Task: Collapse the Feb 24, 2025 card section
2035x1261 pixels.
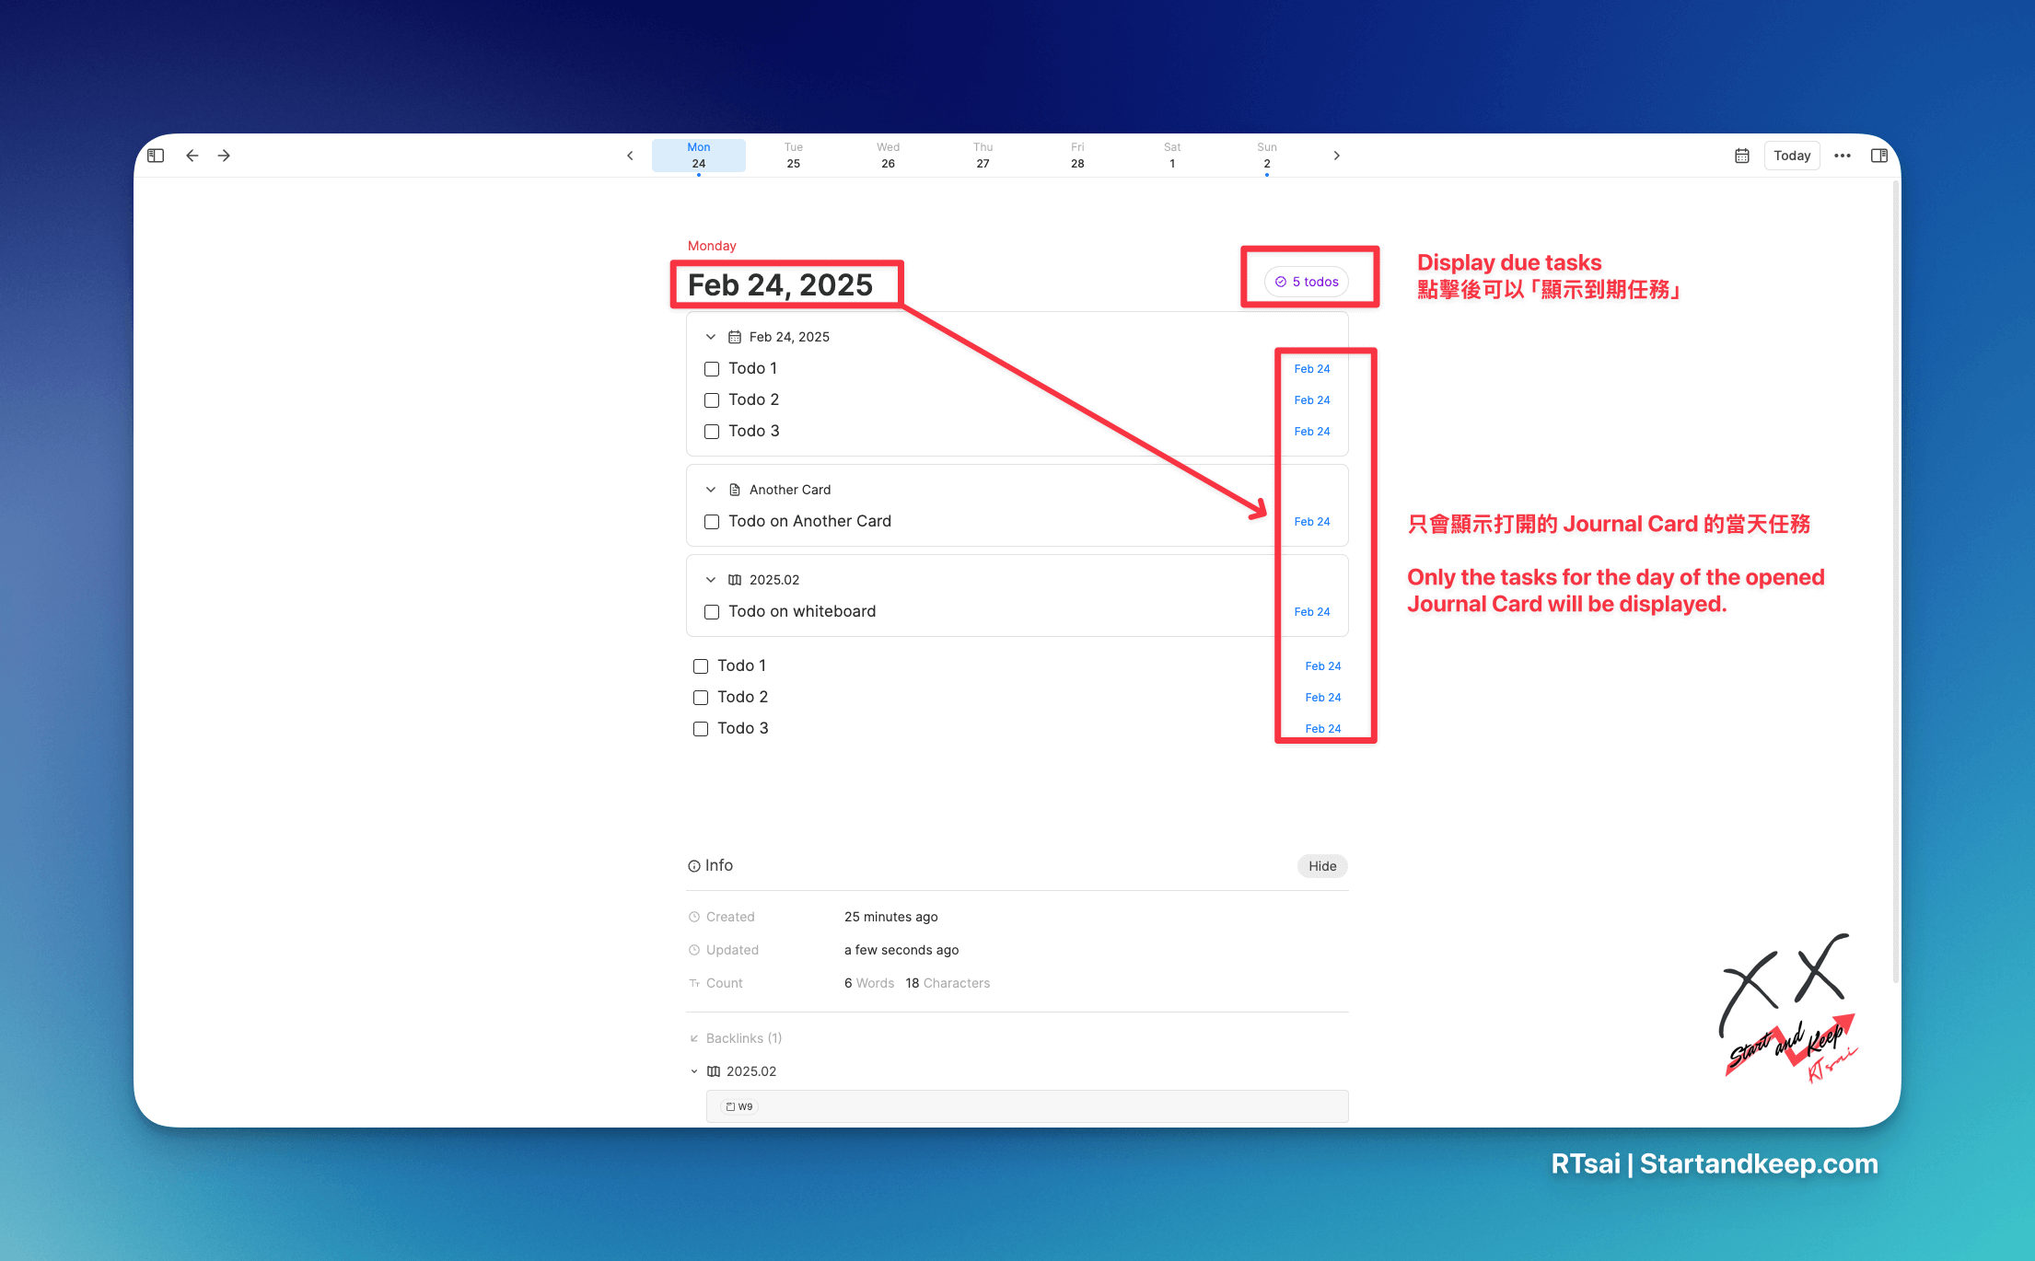Action: coord(711,337)
